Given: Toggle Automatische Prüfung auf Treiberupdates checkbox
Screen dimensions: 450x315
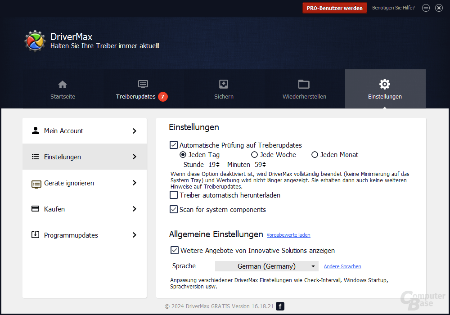Looking at the screenshot, I should [174, 145].
